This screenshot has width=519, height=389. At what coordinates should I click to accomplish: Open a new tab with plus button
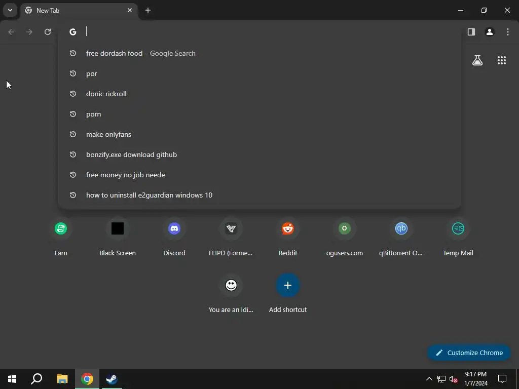point(148,10)
